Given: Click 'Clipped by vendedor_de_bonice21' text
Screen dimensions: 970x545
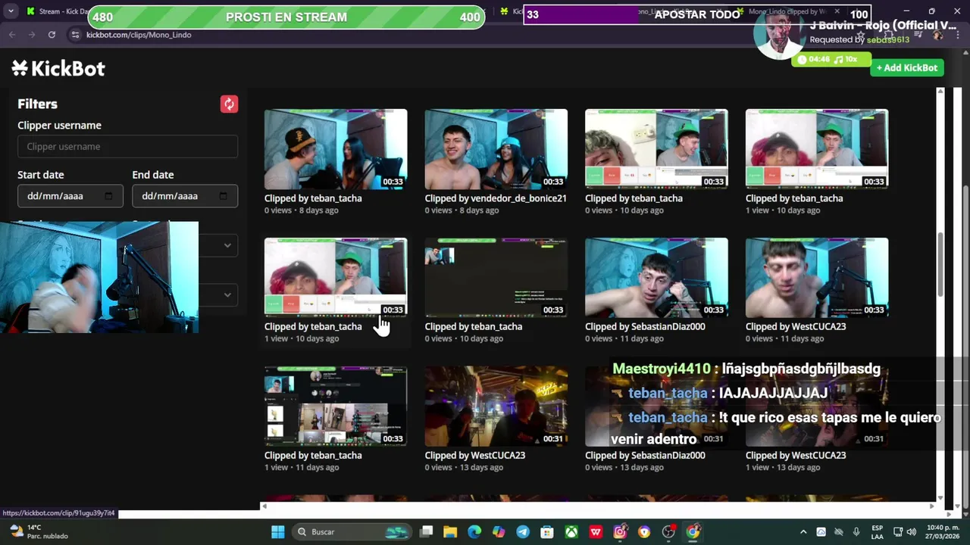Looking at the screenshot, I should [496, 198].
